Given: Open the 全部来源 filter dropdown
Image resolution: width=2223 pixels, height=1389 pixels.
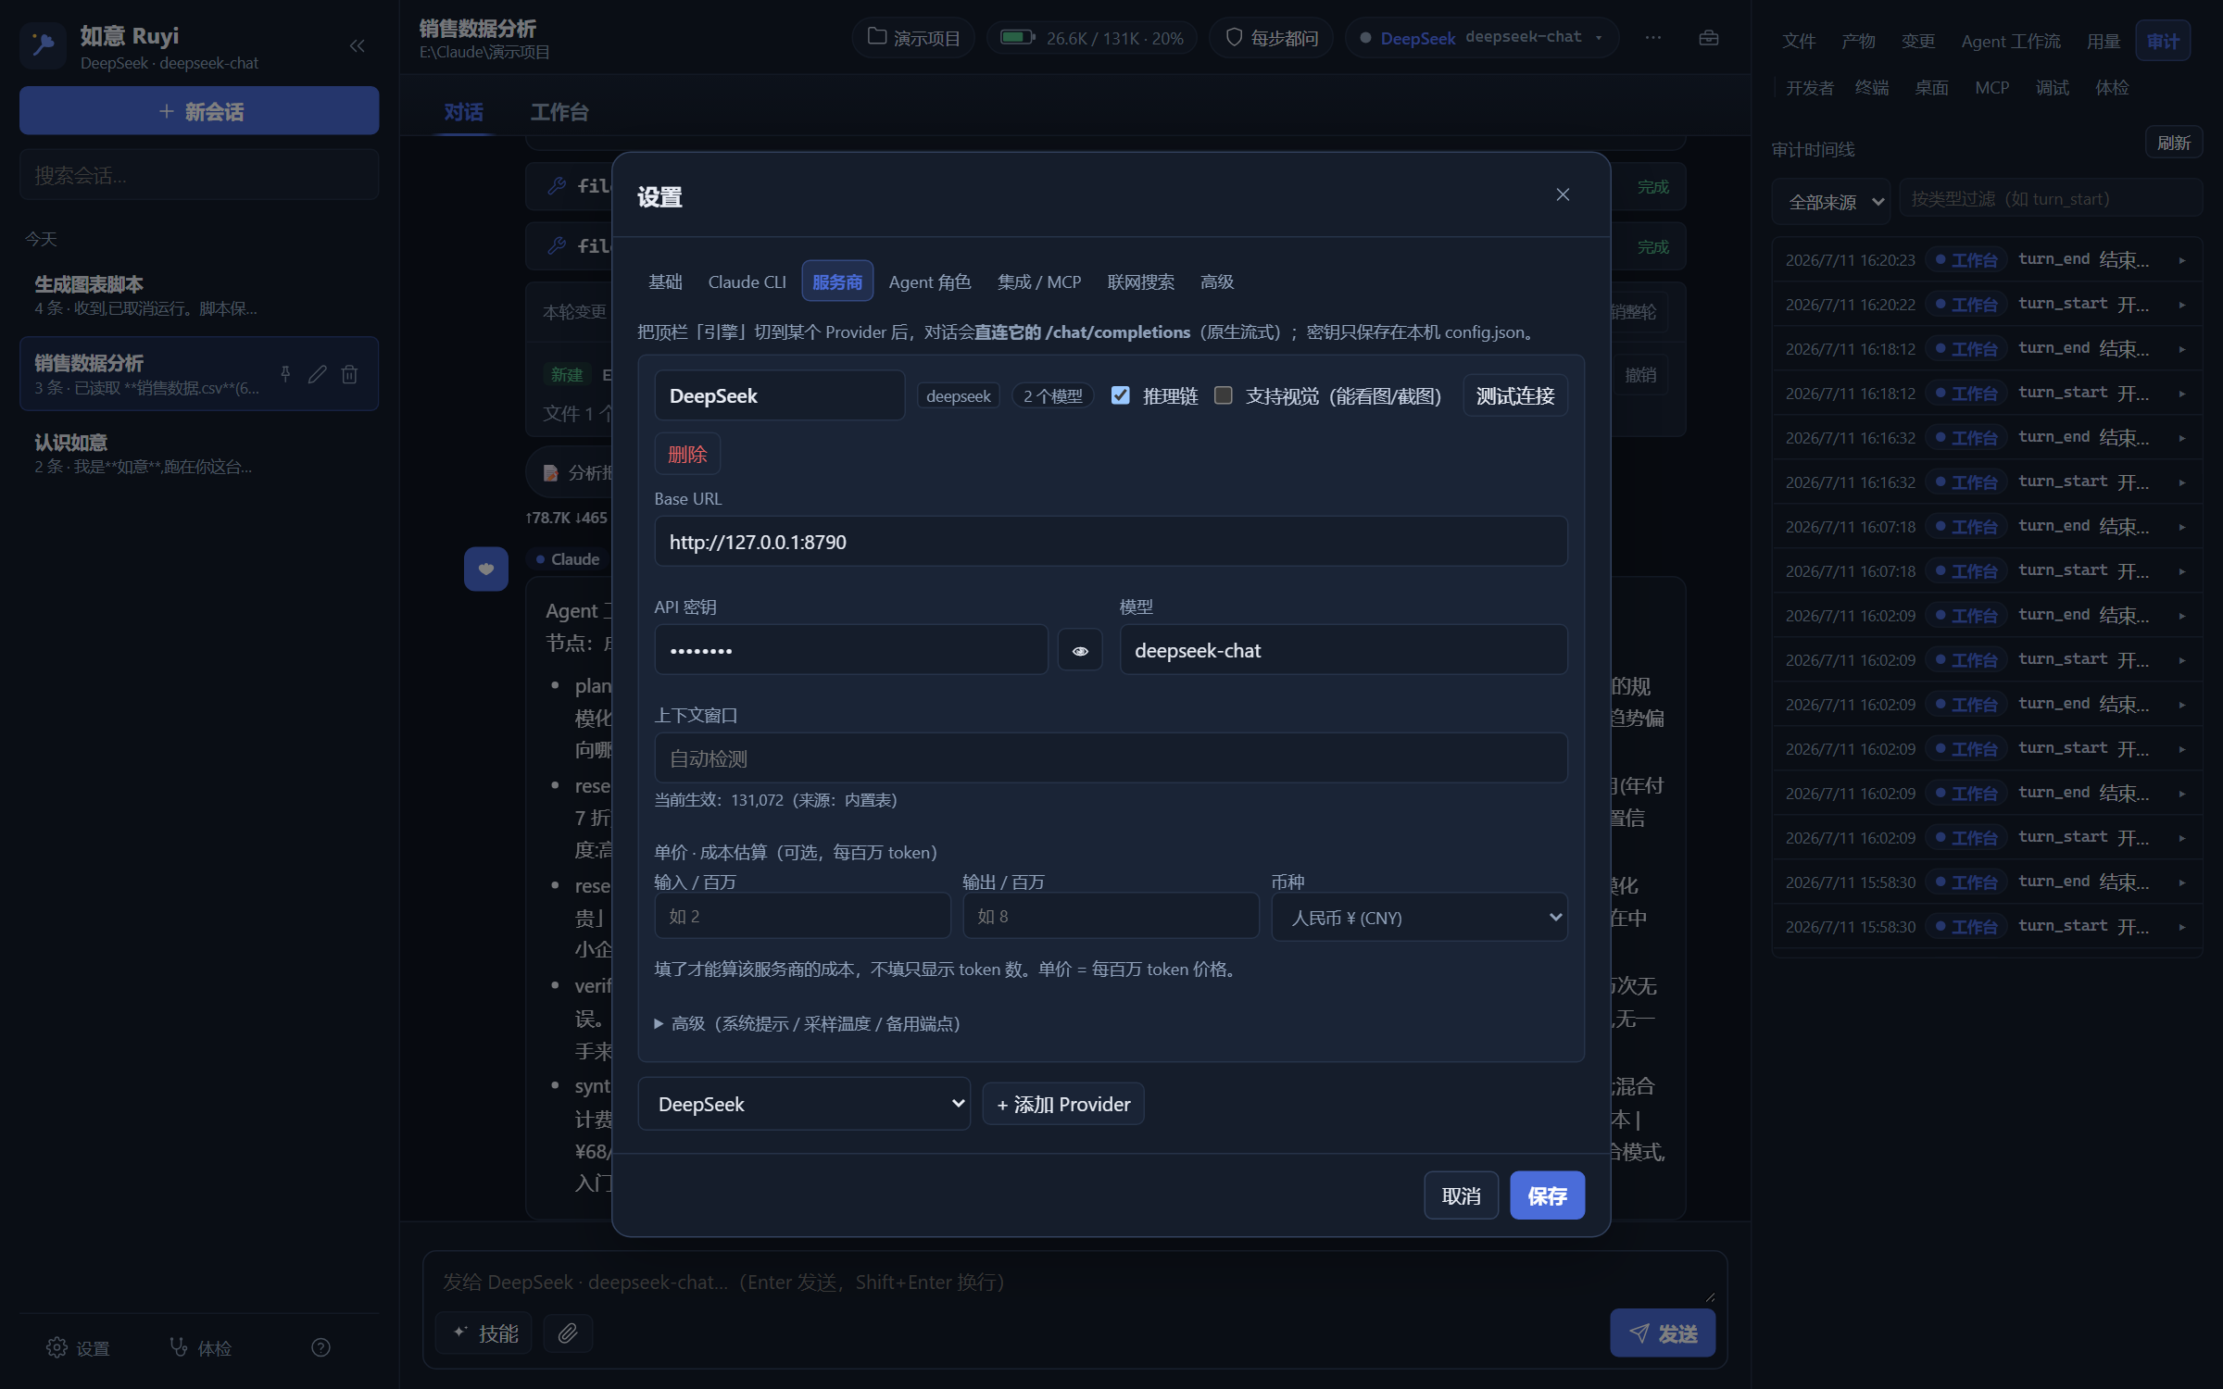Looking at the screenshot, I should 1830,201.
